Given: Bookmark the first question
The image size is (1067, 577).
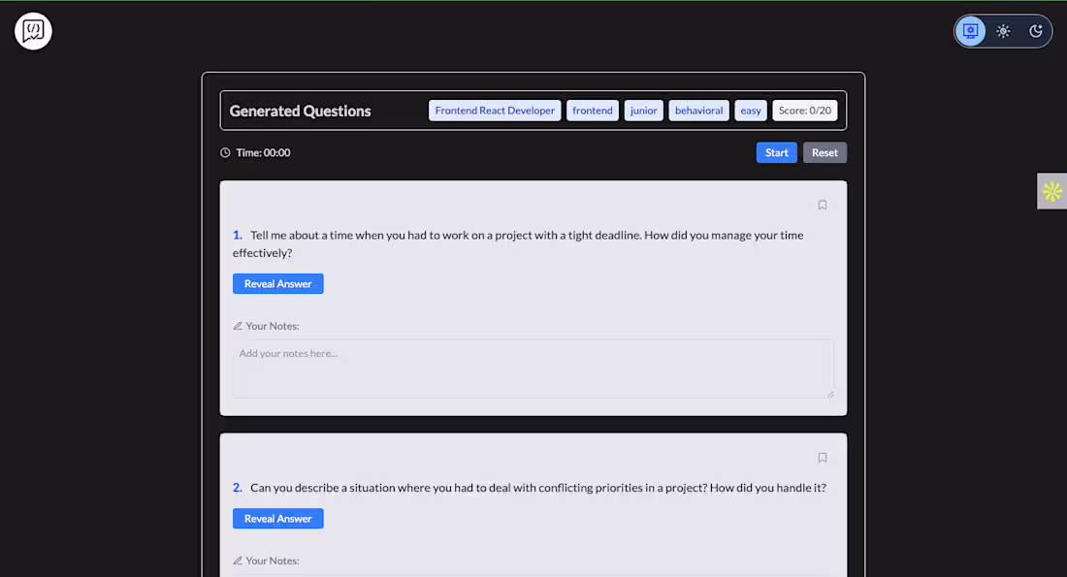Looking at the screenshot, I should click(x=822, y=204).
